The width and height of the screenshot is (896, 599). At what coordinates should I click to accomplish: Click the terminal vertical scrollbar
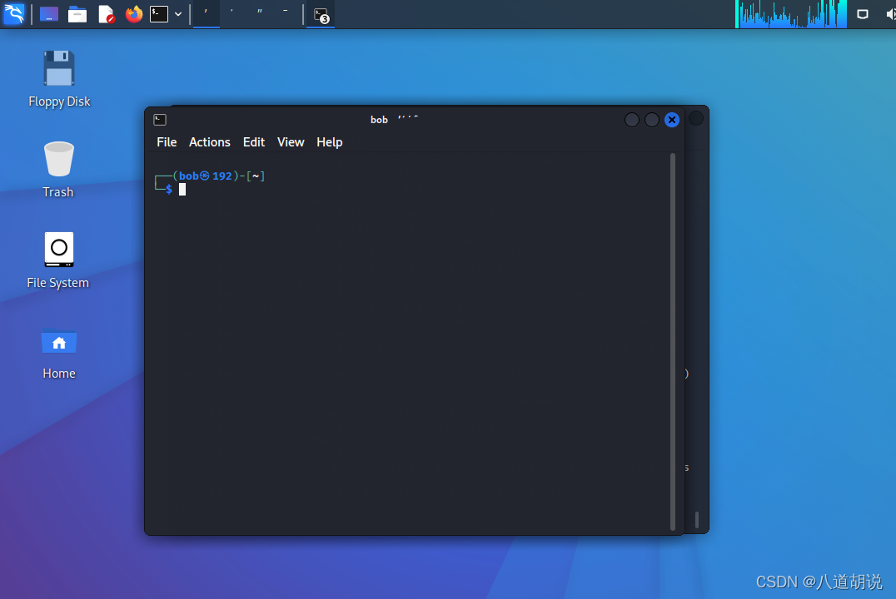pos(673,341)
